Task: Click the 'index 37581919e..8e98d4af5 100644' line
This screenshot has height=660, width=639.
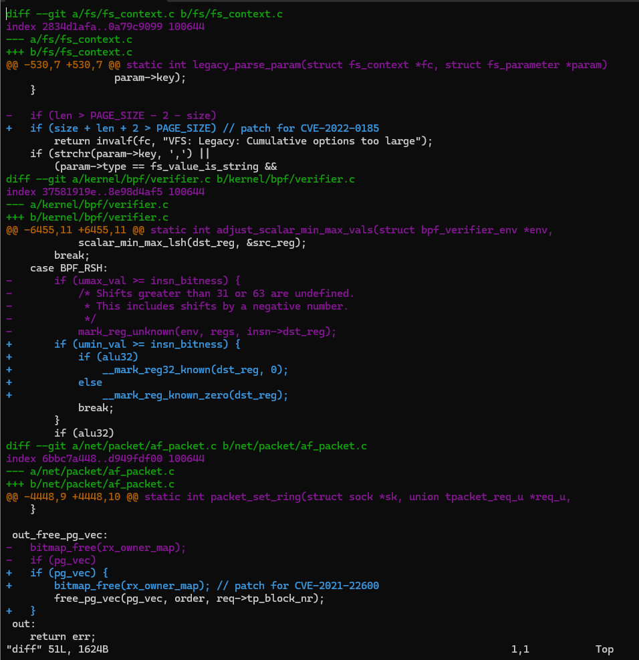Action: [x=105, y=191]
